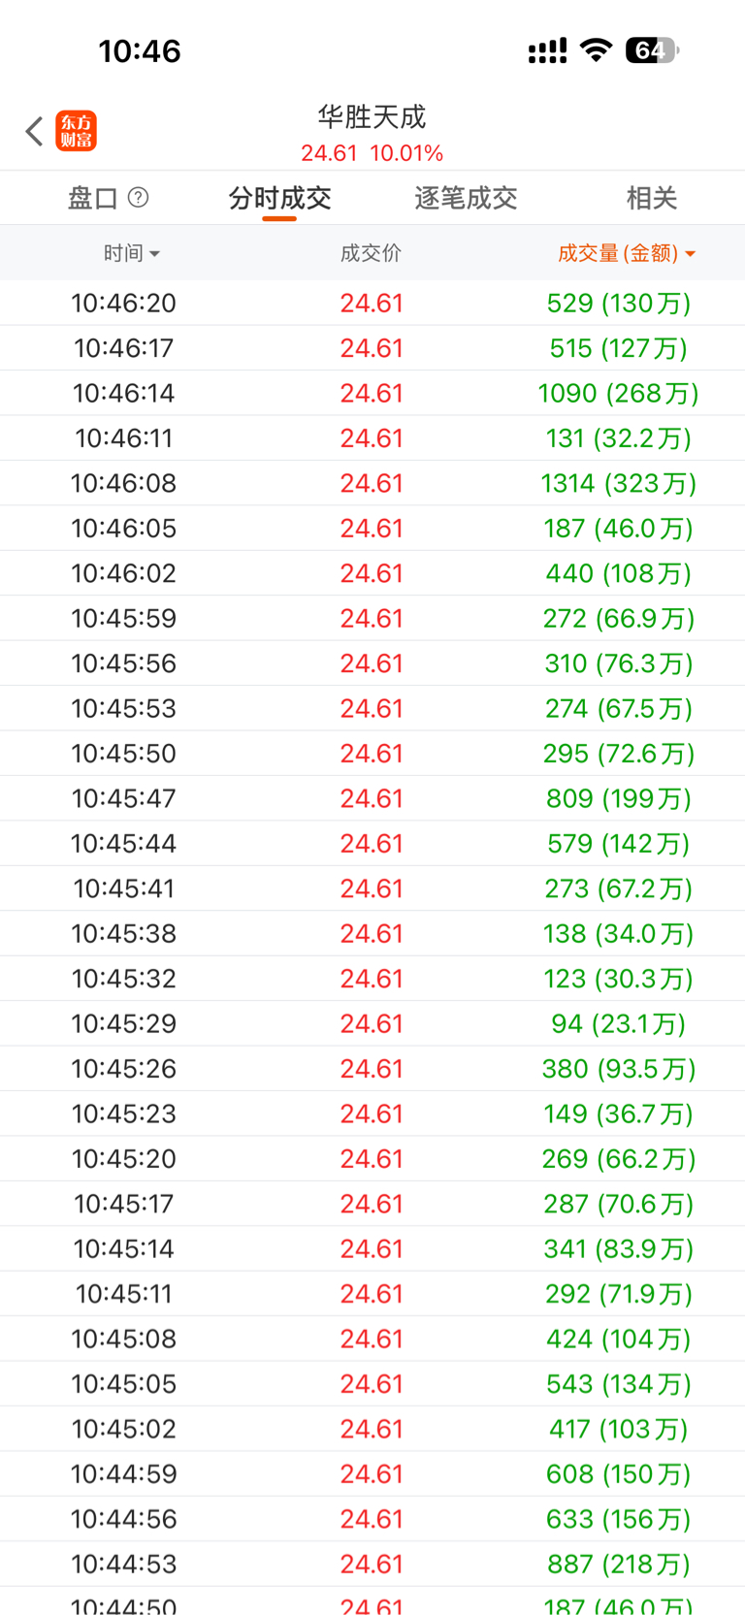Tap the 24.61 10.01% price summary
The height and width of the screenshot is (1615, 745).
click(x=372, y=153)
